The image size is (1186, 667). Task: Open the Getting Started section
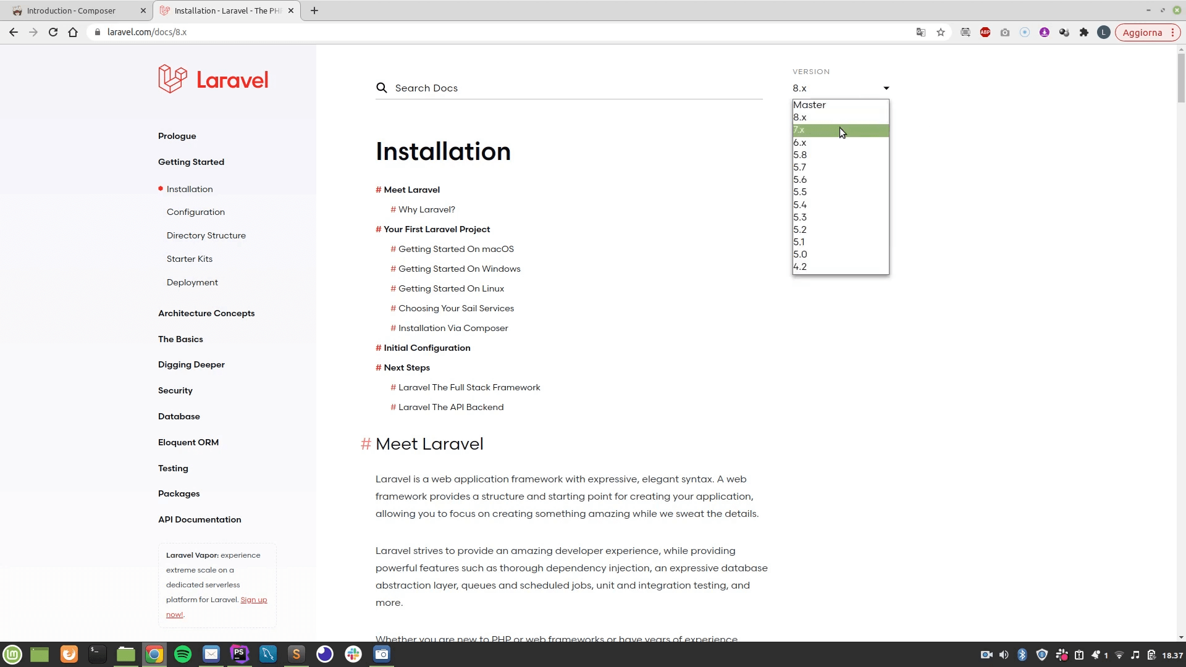(191, 161)
